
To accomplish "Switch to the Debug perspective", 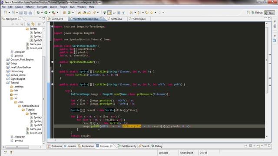I will [257, 13].
